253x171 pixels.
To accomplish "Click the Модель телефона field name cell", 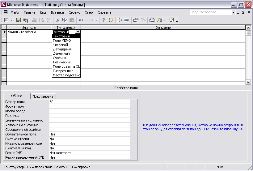I will tap(29, 32).
